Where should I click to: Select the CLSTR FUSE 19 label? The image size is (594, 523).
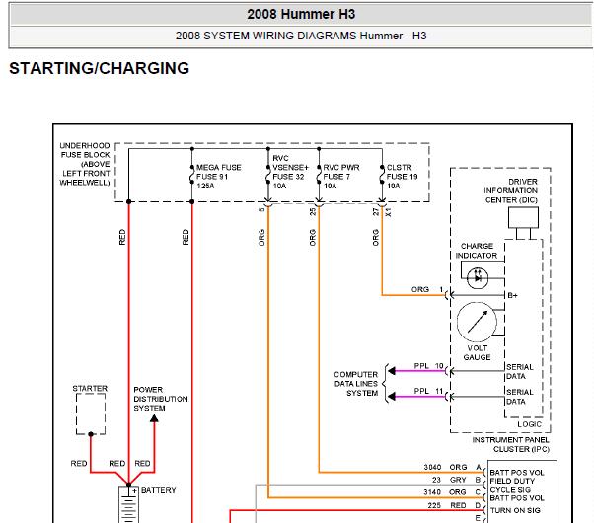click(x=402, y=177)
